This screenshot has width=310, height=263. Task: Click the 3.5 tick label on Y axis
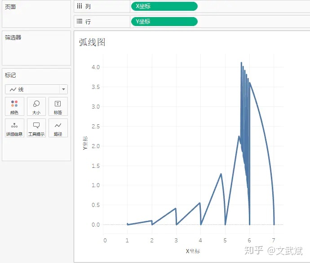[x=96, y=87]
